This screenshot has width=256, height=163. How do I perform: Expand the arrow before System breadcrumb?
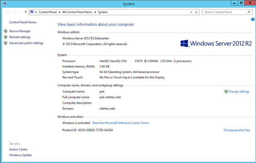coord(95,12)
